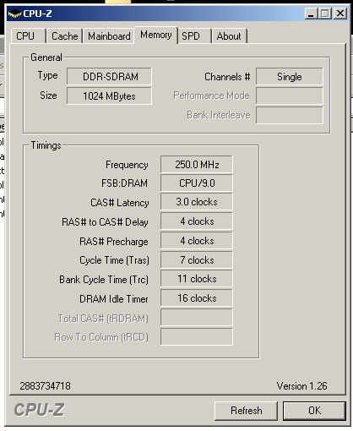The image size is (353, 431).
Task: Click the Version 1.26 text
Action: 301,386
